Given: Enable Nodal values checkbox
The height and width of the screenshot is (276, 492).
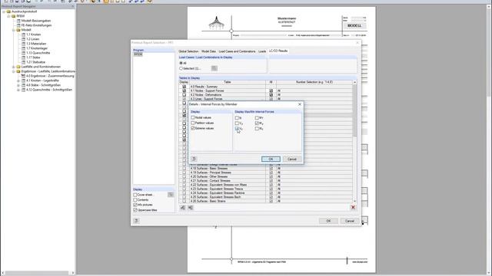Looking at the screenshot, I should 193,117.
